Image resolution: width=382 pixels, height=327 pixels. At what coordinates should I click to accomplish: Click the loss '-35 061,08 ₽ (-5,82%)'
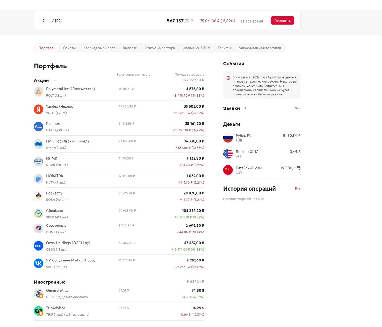(217, 21)
